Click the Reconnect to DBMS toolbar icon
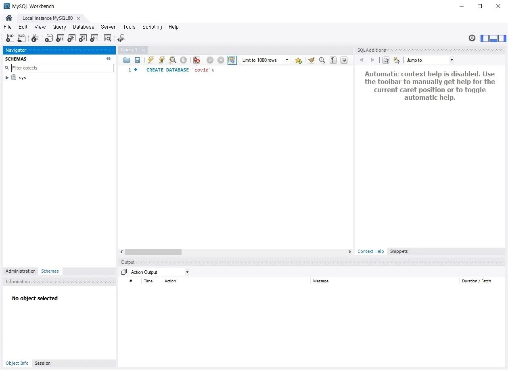The image size is (508, 370). tap(121, 38)
